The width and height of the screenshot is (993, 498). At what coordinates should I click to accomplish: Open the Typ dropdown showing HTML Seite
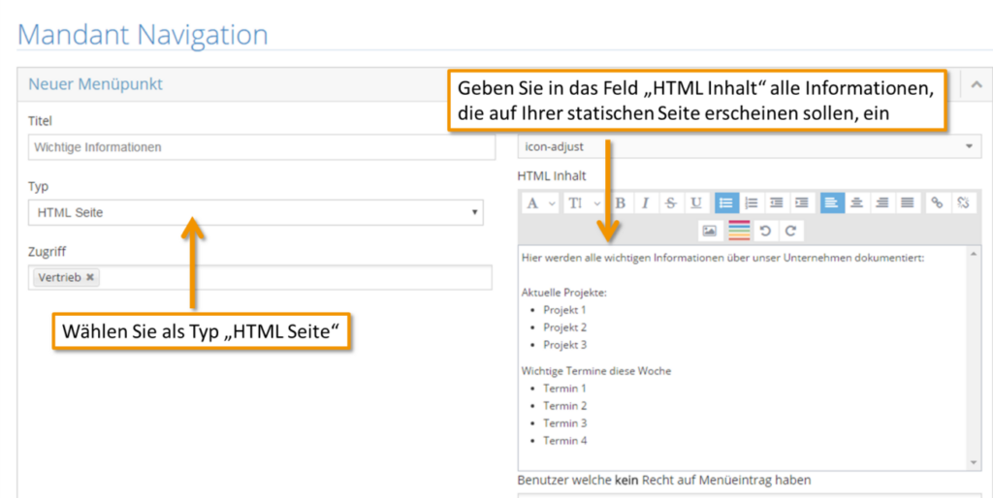pyautogui.click(x=255, y=212)
